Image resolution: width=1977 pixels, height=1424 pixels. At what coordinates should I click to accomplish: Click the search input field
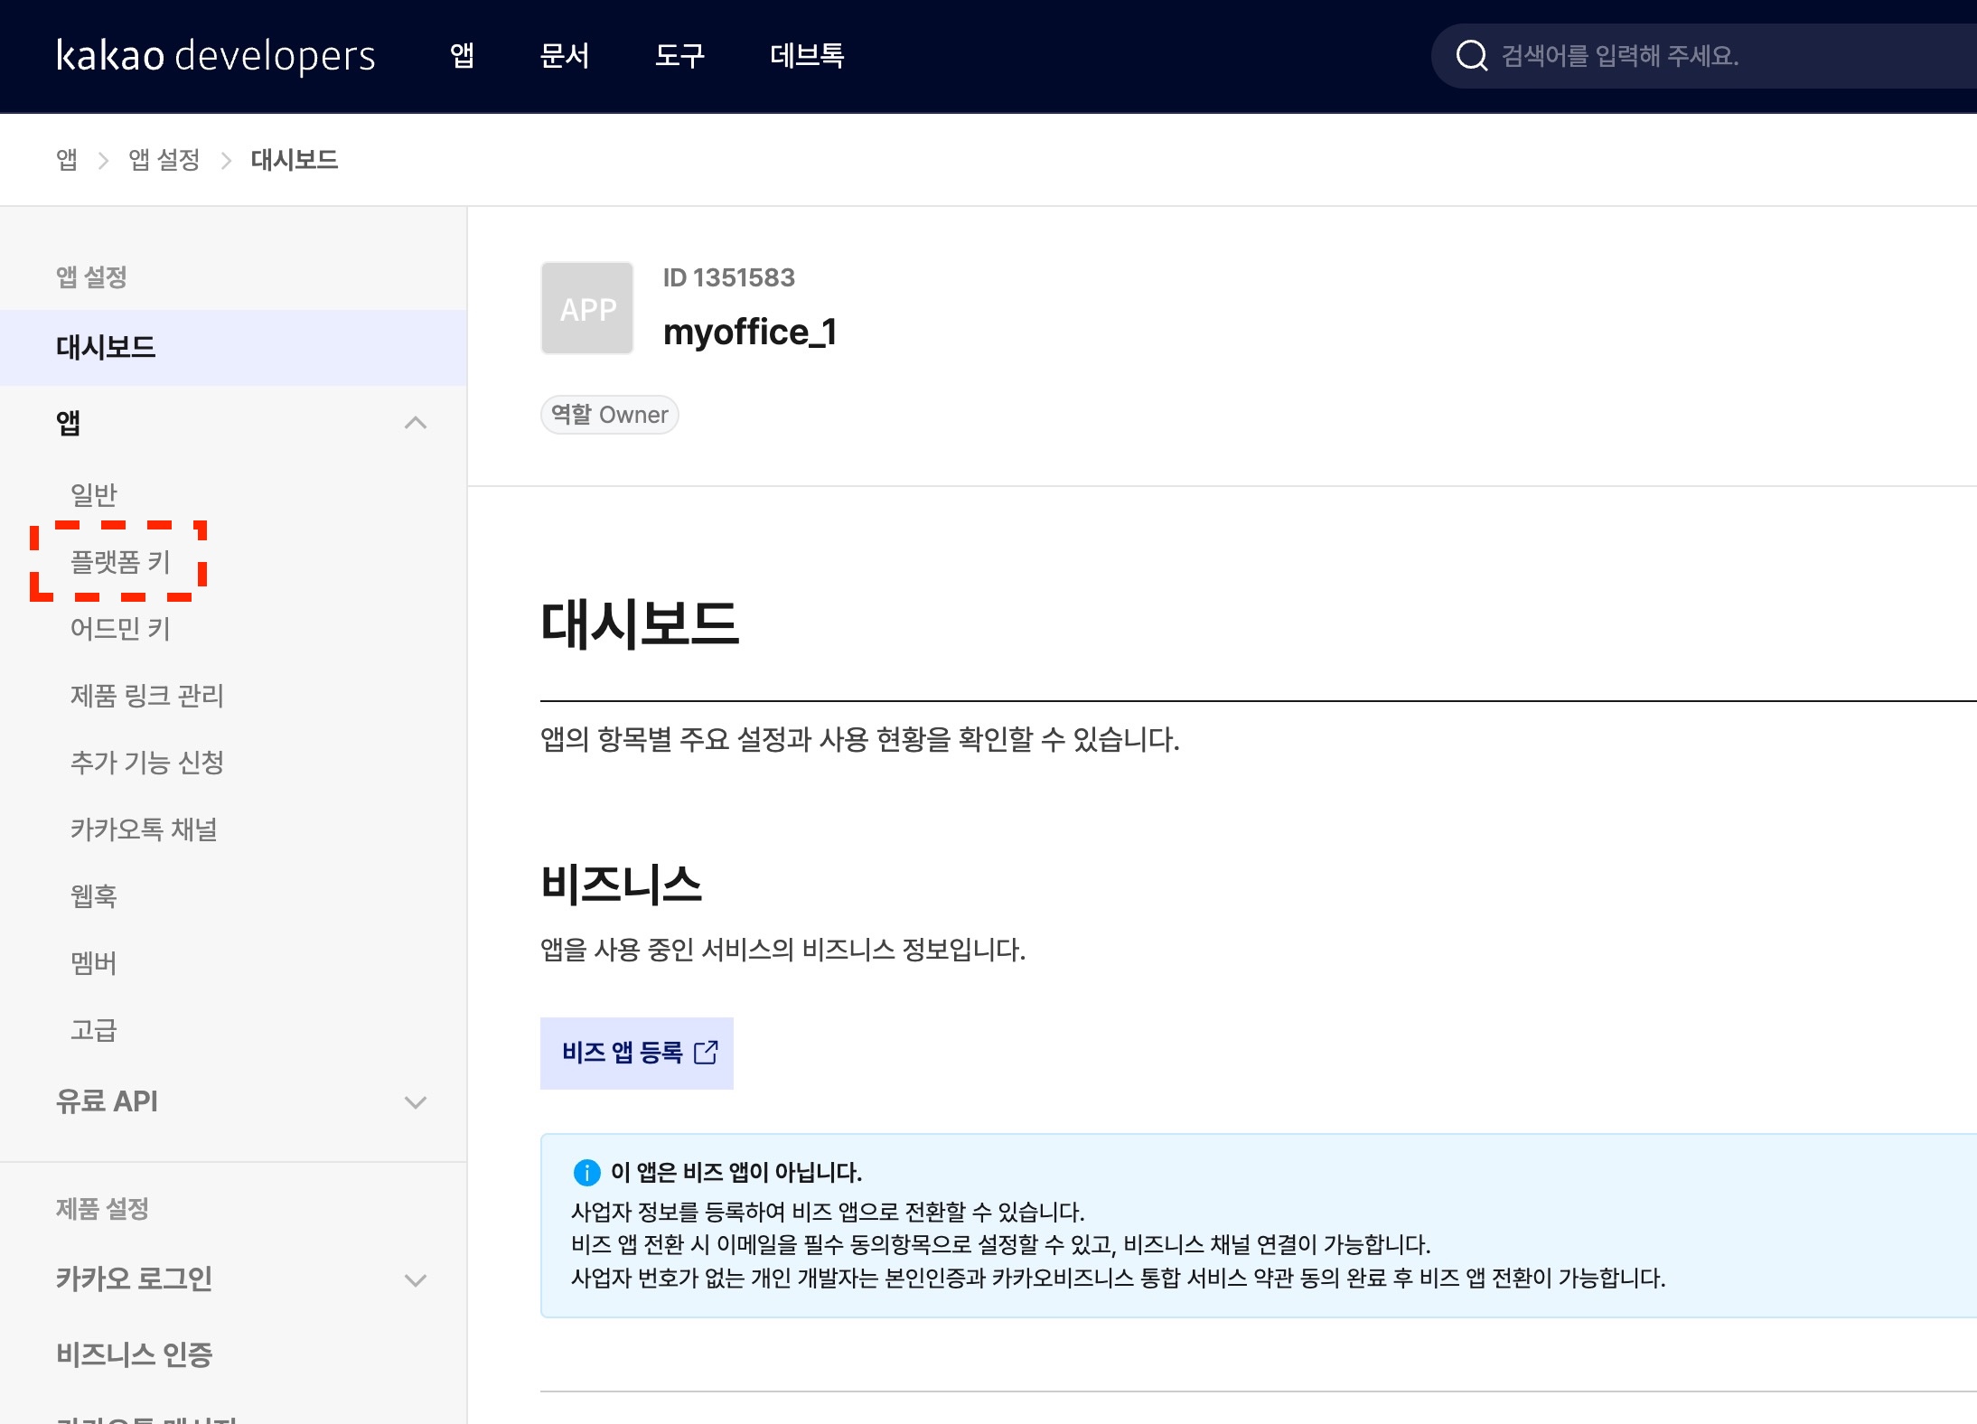(1717, 56)
